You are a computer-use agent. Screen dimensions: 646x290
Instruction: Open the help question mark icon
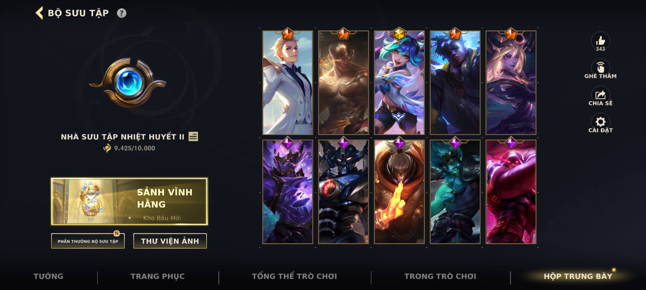point(121,13)
